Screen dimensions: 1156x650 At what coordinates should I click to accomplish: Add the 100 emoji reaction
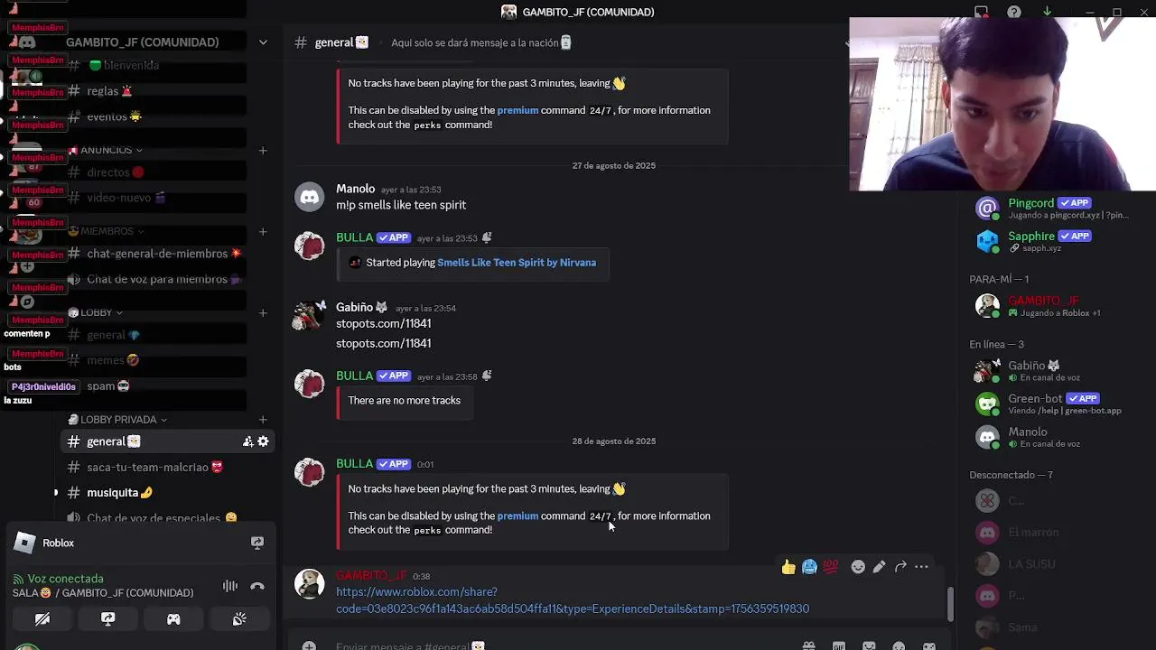831,567
